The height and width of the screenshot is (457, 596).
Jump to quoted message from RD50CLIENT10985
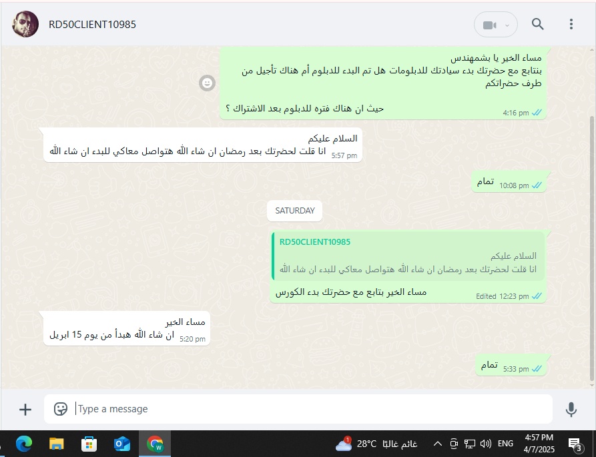408,256
